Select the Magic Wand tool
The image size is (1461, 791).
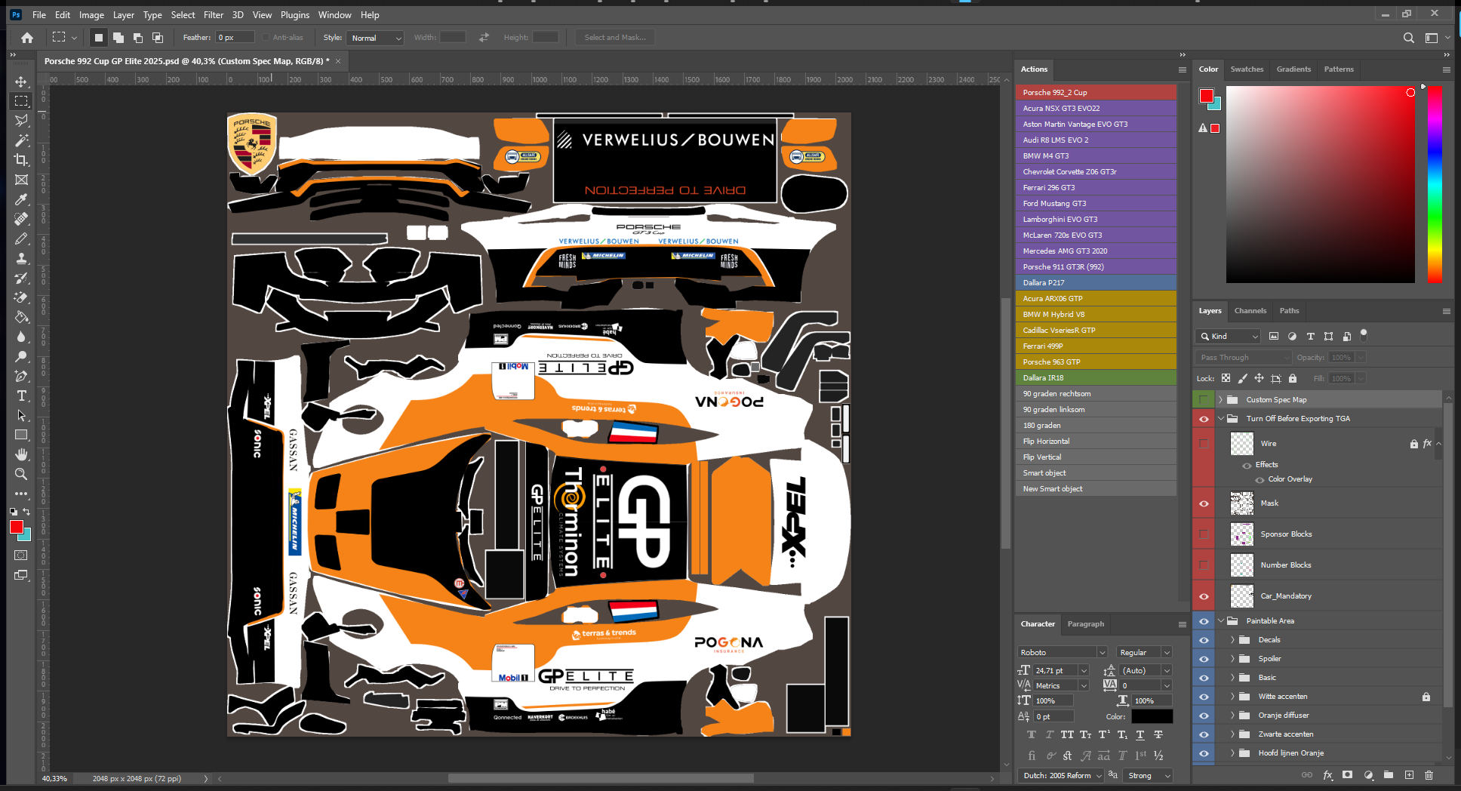pyautogui.click(x=21, y=140)
